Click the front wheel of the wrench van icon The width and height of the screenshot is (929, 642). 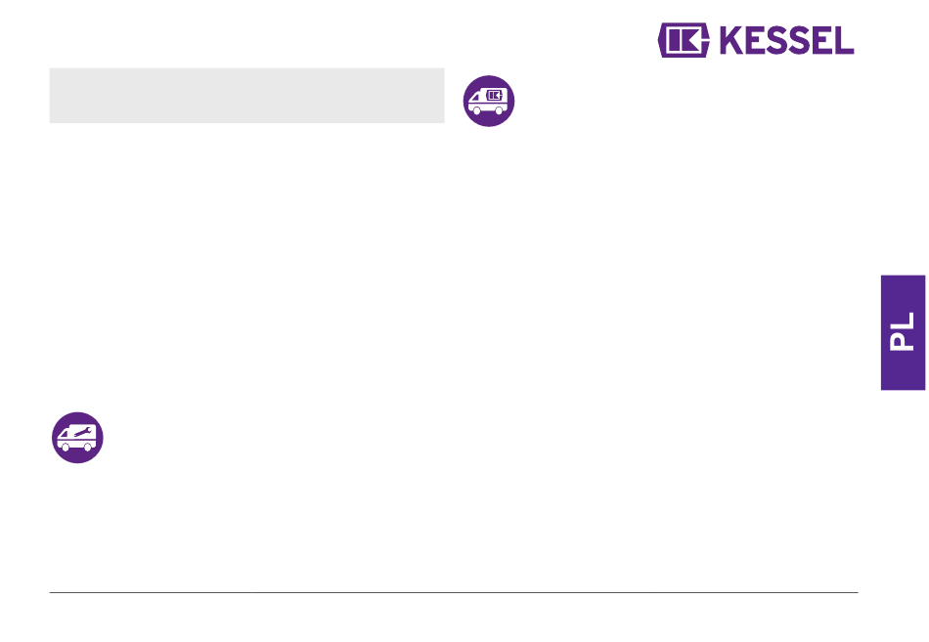(x=66, y=448)
